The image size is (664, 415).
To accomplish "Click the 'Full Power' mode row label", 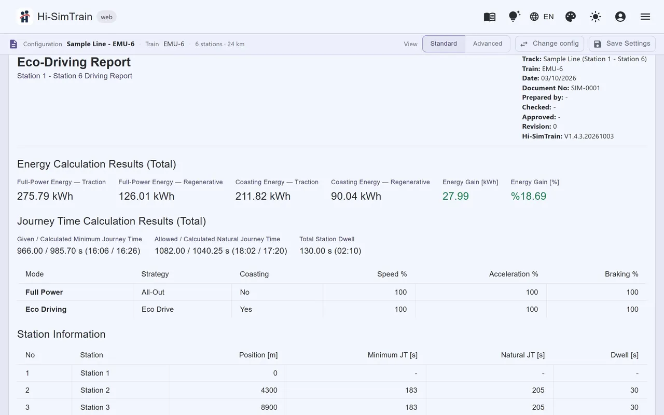I will [44, 292].
